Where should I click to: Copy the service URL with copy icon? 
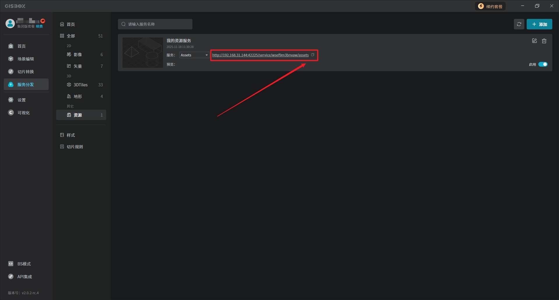pyautogui.click(x=313, y=55)
